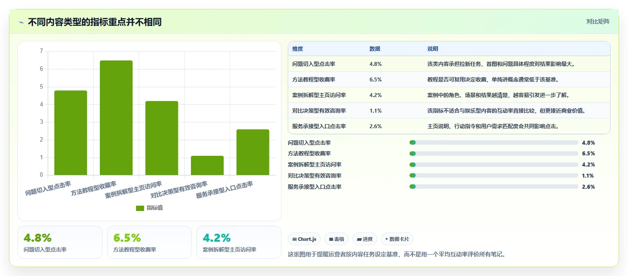Click the 2.6% progress value label
Screen dimensions: 628x276
pos(588,187)
